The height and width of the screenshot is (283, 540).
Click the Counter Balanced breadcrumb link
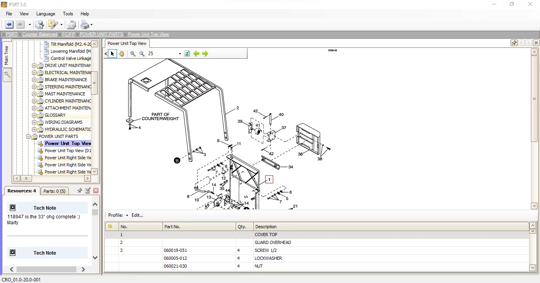pos(40,34)
